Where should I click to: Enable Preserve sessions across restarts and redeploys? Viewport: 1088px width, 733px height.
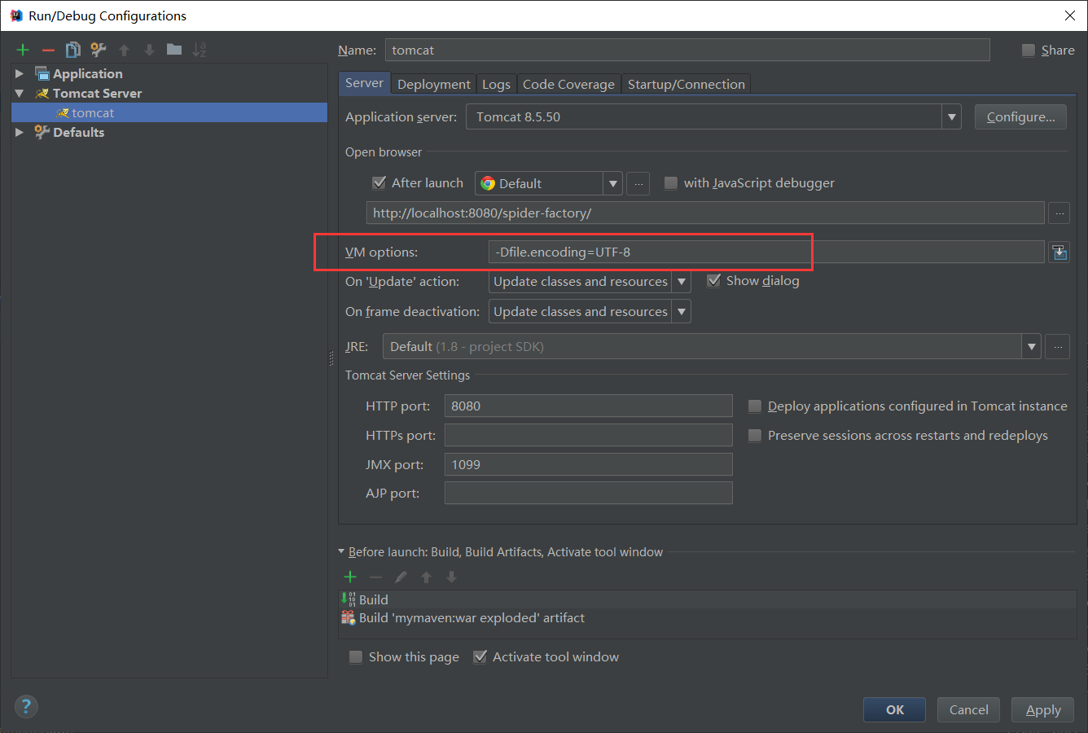point(755,435)
